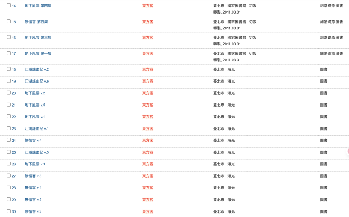This screenshot has height=217, width=349.
Task: Click the title 江湖諜血記 v.6
Action: [37, 81]
